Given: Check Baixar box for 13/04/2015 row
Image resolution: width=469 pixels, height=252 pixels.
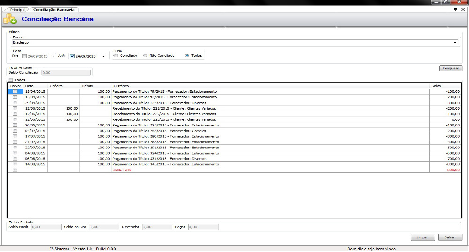Looking at the screenshot, I should pos(15,91).
